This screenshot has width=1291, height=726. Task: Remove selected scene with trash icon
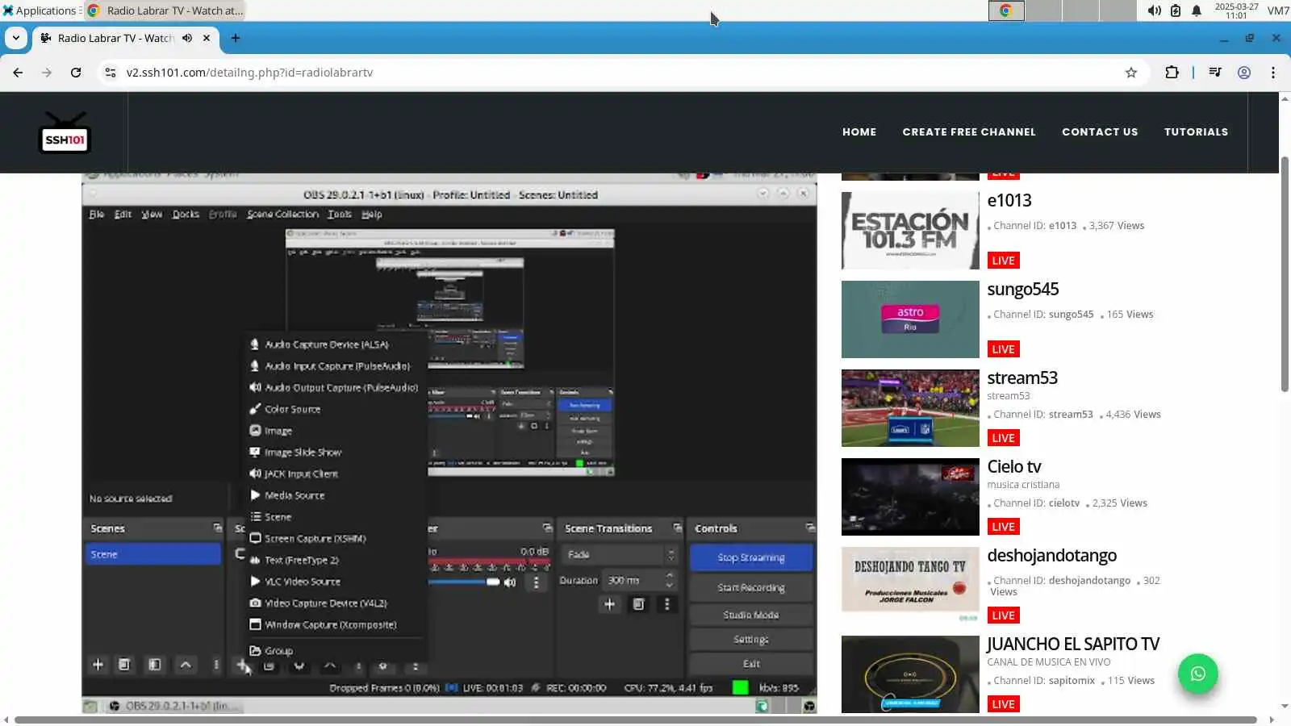pyautogui.click(x=124, y=665)
